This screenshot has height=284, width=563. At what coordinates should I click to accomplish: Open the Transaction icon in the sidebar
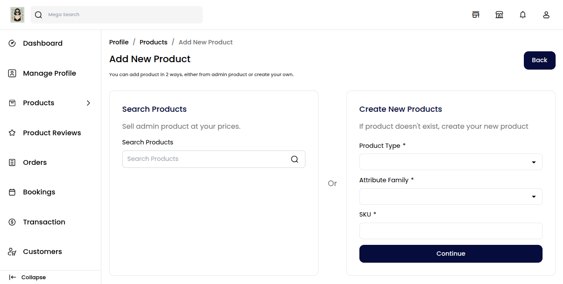click(12, 222)
